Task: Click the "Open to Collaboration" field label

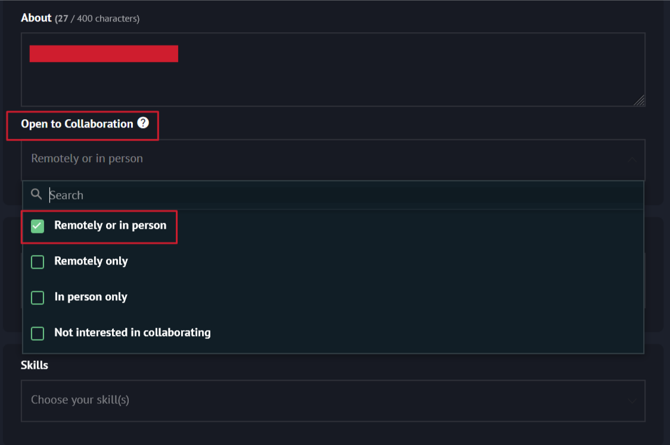Action: 77,124
